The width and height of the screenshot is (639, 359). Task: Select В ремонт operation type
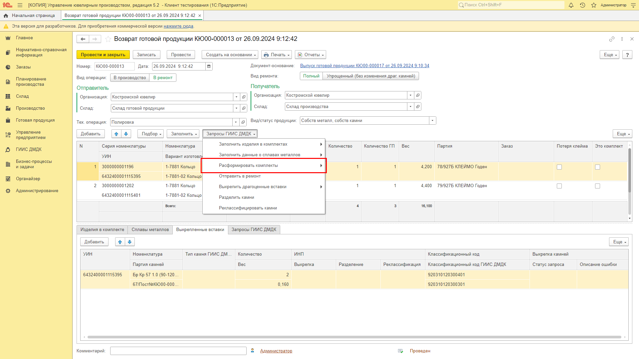click(x=163, y=78)
